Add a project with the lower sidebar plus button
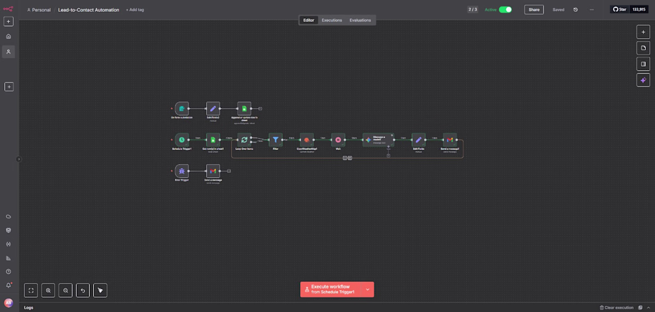Image resolution: width=655 pixels, height=312 pixels. (9, 87)
